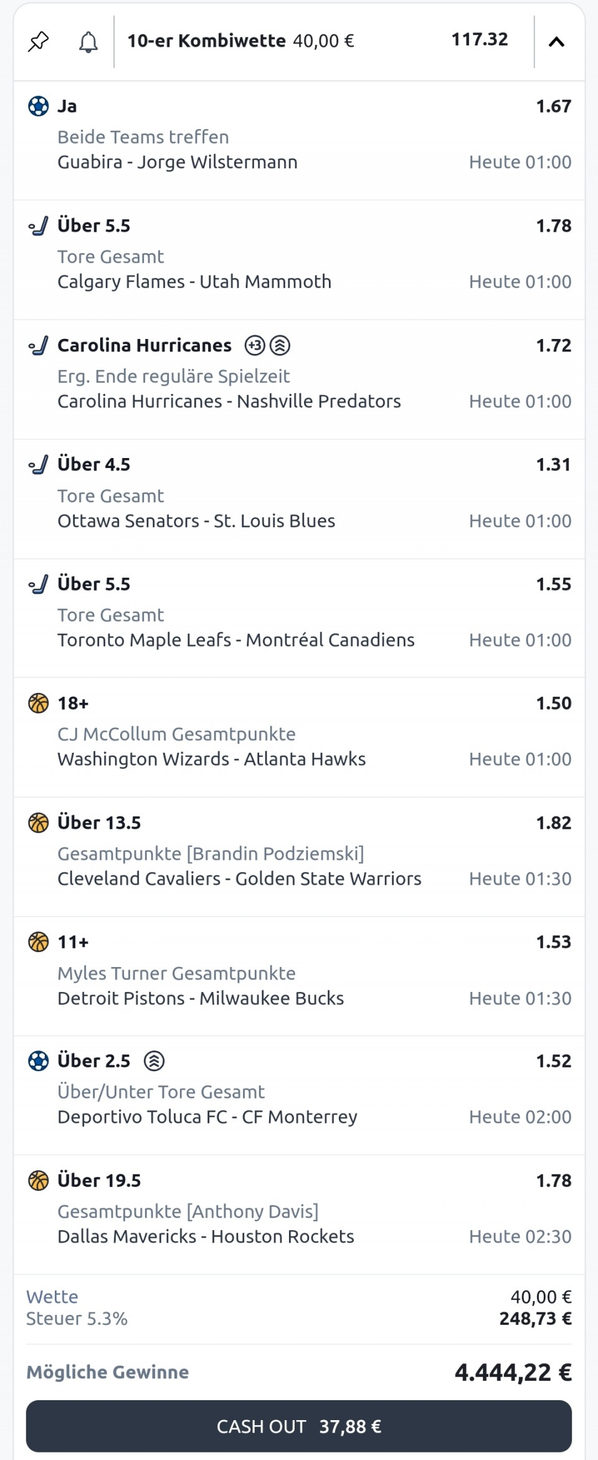Open the Guabira - Jorge Wilstermann match
Image resolution: width=598 pixels, height=1460 pixels.
click(178, 162)
